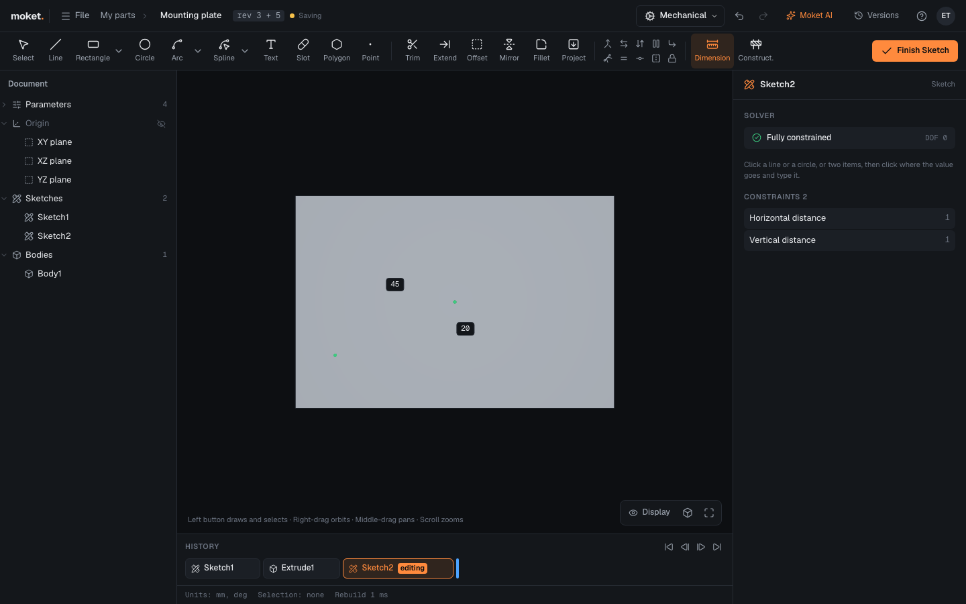
Task: Open the Versions panel
Action: (876, 15)
